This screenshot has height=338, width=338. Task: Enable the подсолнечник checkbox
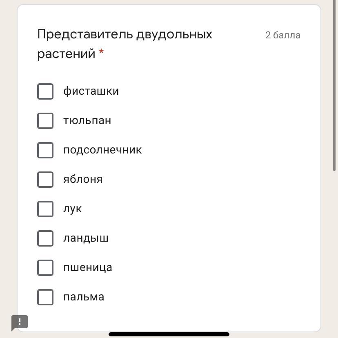click(45, 150)
